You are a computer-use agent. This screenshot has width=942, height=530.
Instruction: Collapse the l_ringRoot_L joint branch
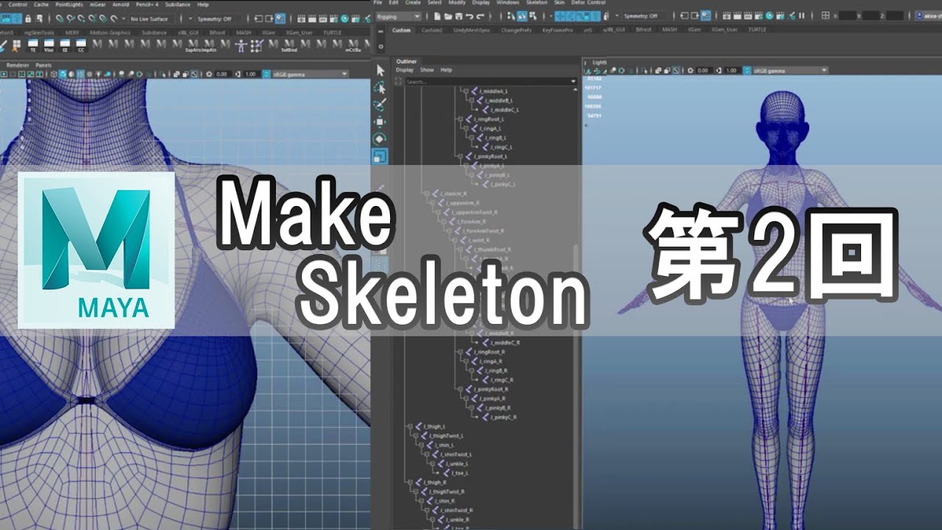tap(459, 119)
